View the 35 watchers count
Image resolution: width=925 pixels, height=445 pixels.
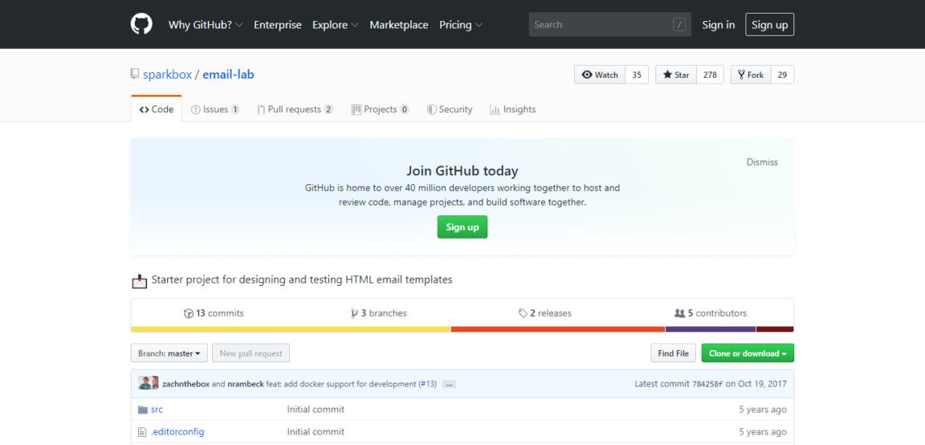tap(637, 75)
